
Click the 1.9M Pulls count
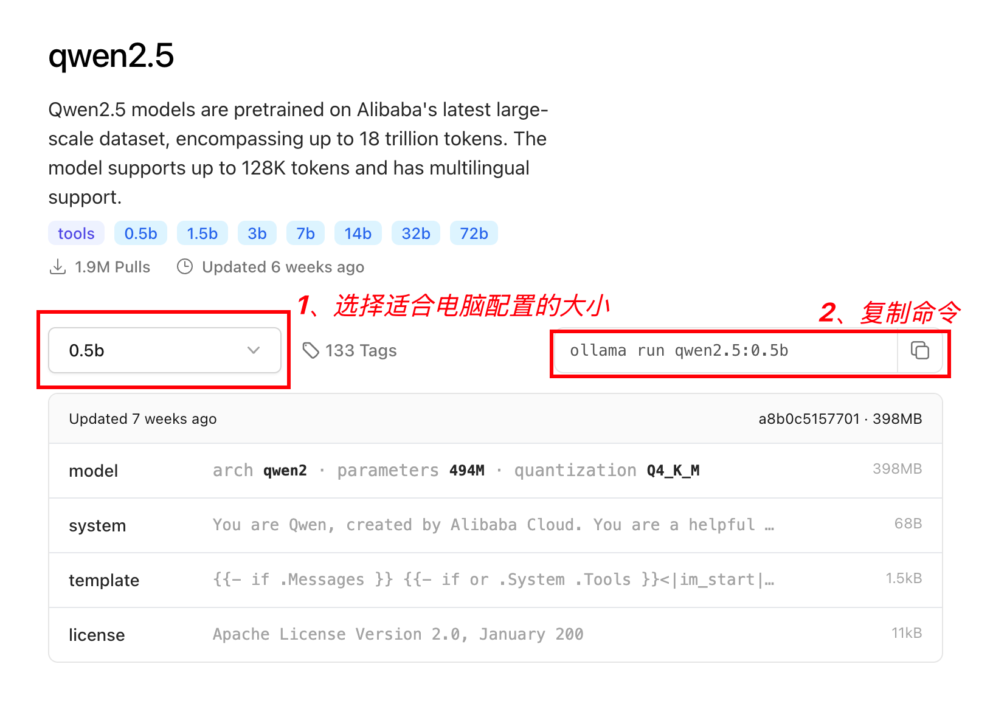(112, 267)
